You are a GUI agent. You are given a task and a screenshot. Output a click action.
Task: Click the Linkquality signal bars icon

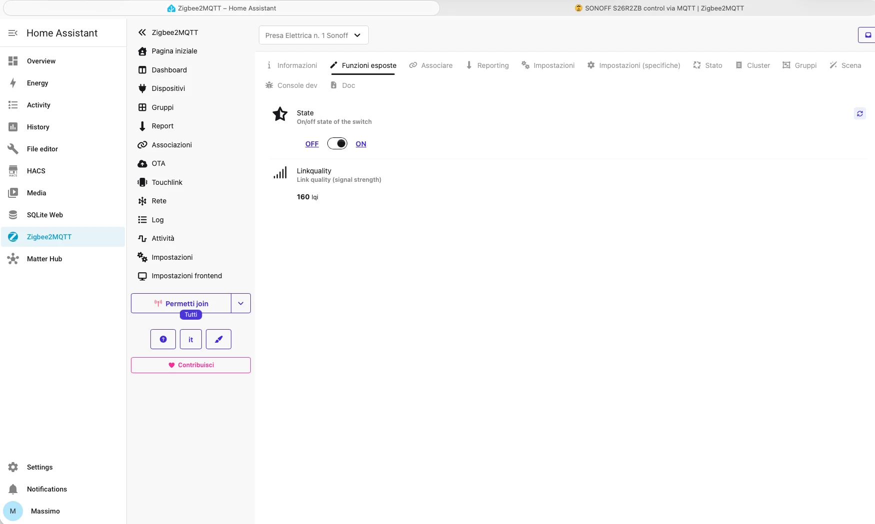(280, 173)
